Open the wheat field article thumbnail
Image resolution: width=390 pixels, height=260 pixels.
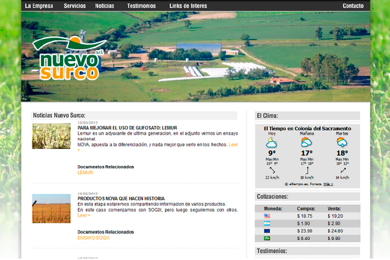[x=51, y=208]
